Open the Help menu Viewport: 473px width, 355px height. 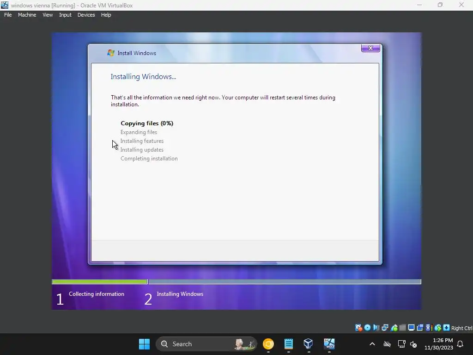pyautogui.click(x=106, y=15)
